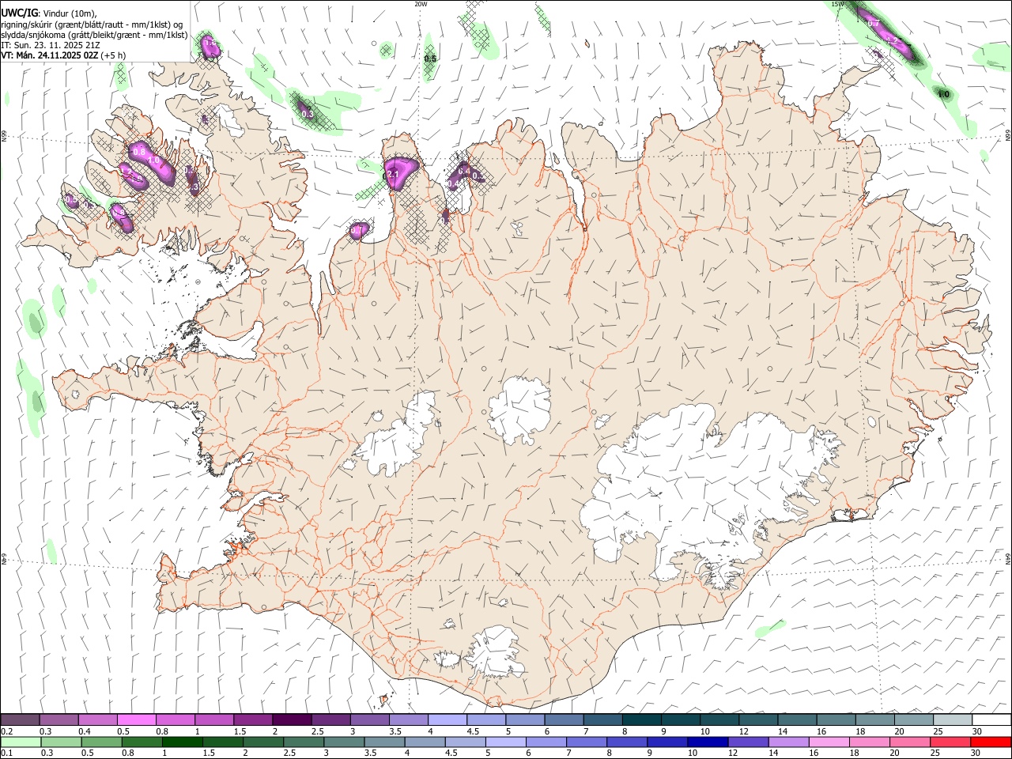Screen dimensions: 1012x759
Task: Click the light lavender 4 swatch in top legend row
Action: click(447, 720)
